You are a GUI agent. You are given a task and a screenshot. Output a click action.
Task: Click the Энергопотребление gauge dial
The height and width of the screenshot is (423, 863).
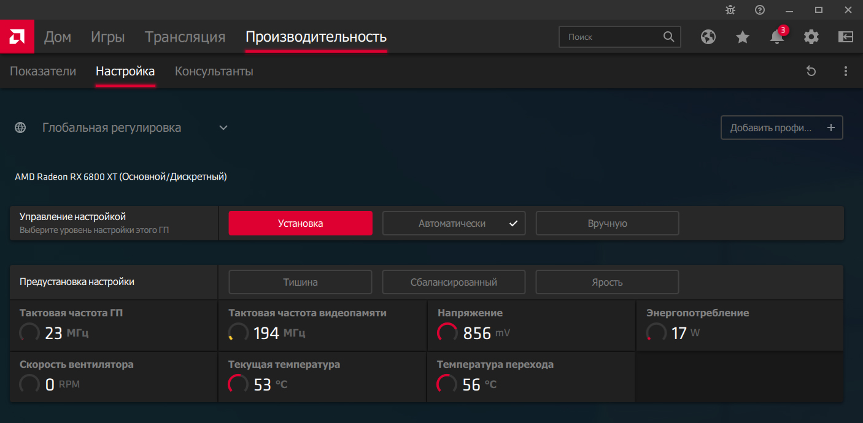tap(656, 332)
